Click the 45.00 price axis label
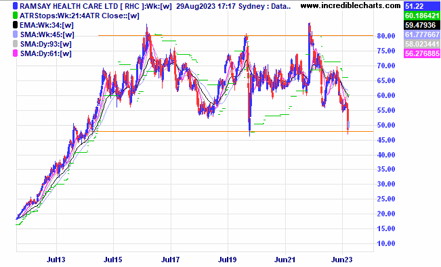 pyautogui.click(x=386, y=140)
